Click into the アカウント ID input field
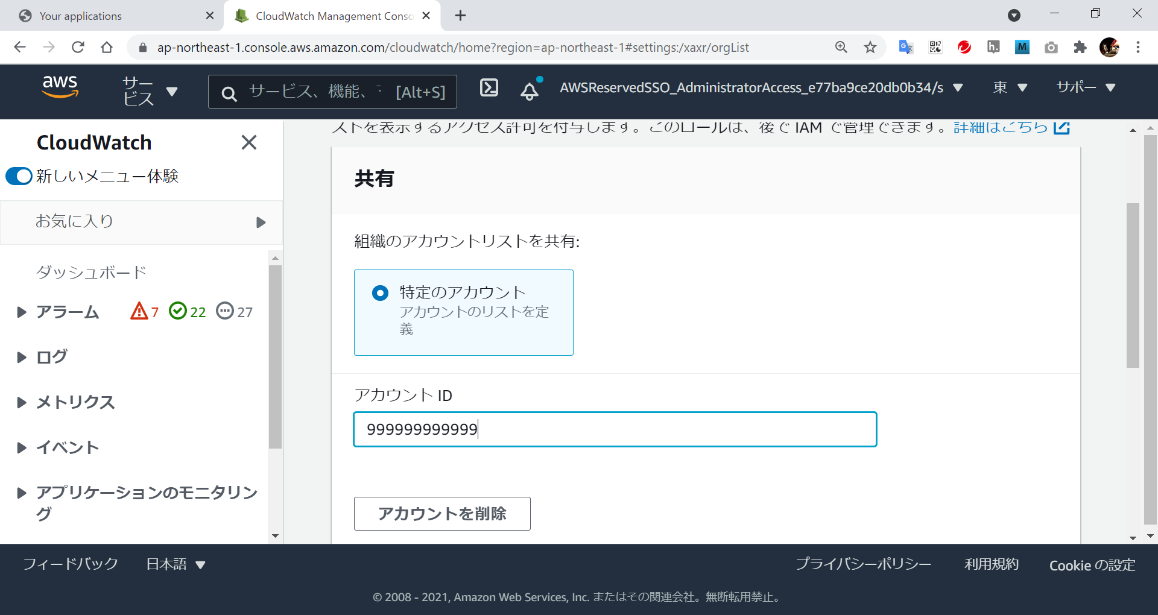The width and height of the screenshot is (1158, 615). (615, 429)
